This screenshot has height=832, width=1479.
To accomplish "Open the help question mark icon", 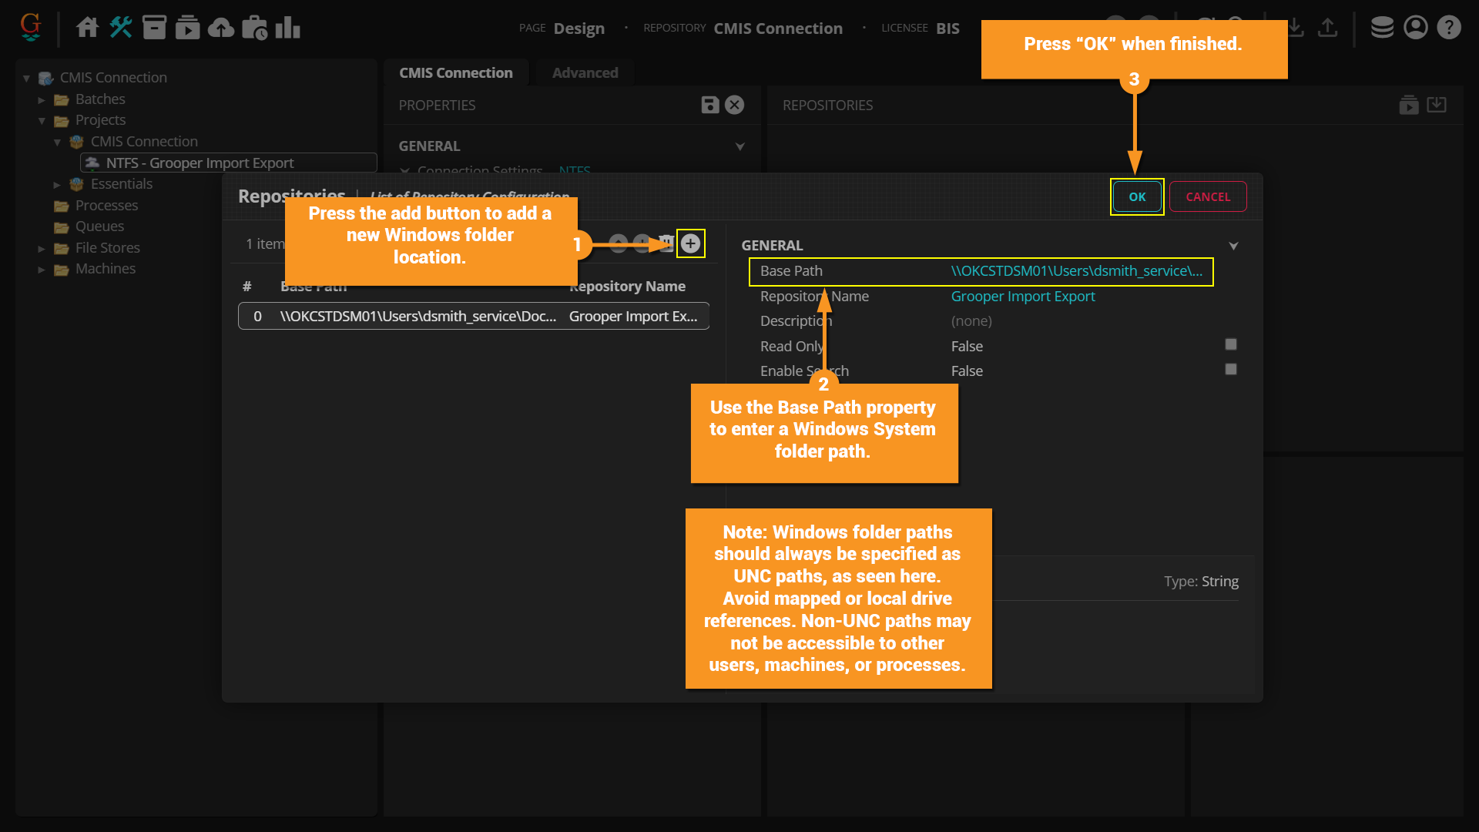I will [x=1449, y=28].
